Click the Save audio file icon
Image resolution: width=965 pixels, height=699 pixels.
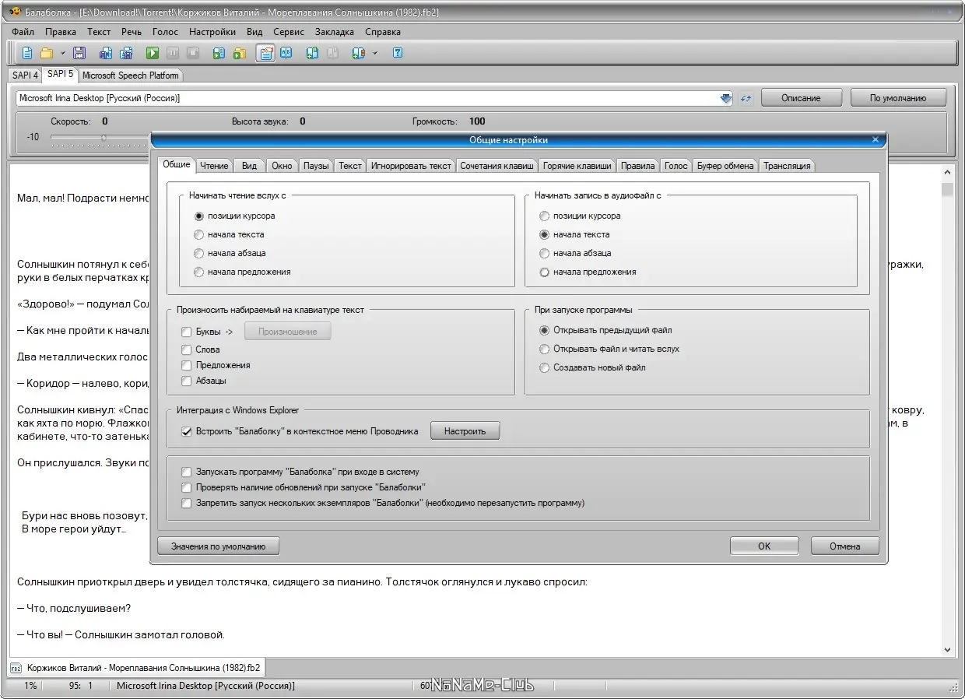click(106, 53)
